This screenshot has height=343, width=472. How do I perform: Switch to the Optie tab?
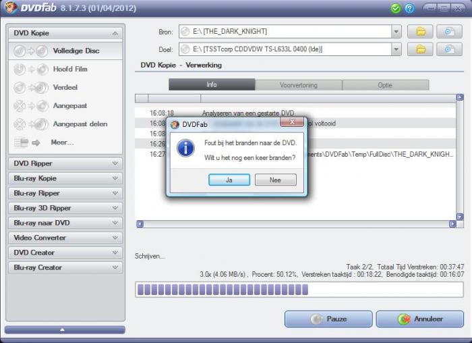(385, 85)
